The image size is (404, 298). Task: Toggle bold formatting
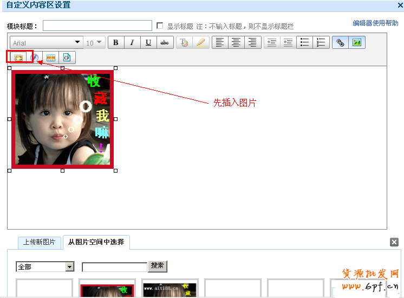pos(116,43)
